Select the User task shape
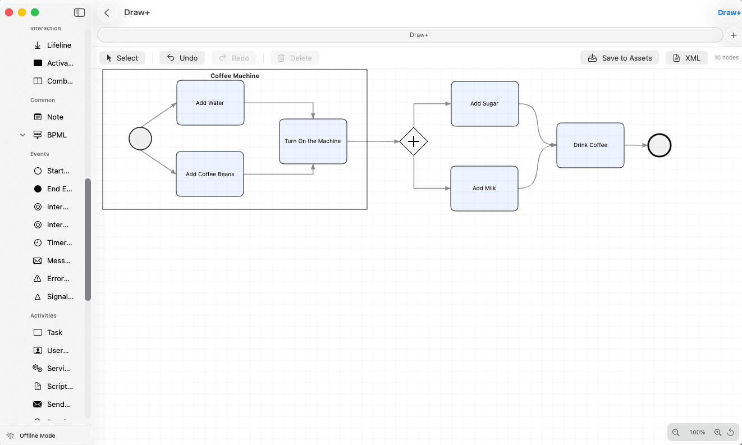Viewport: 742px width, 445px height. click(52, 350)
